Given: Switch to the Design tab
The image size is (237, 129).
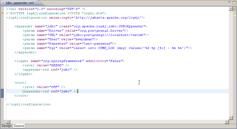Looking at the screenshot, I should 6,126.
